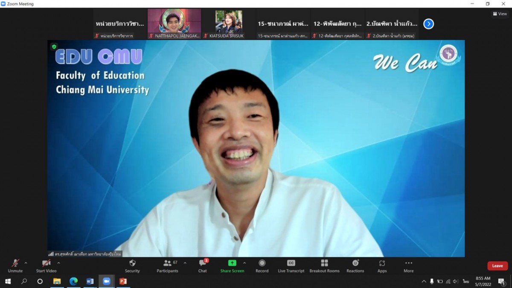The image size is (512, 288).
Task: Select the KIATSUDA SRISUK video thumbnail
Action: click(x=229, y=24)
